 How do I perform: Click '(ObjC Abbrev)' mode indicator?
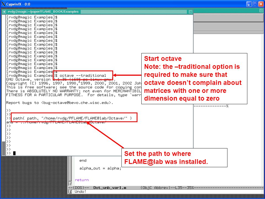(155, 188)
